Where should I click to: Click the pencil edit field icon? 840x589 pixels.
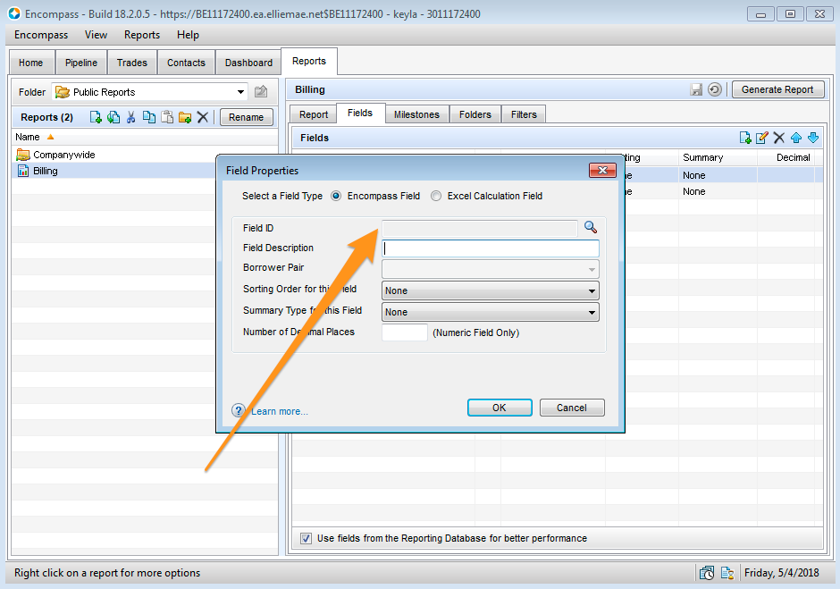[x=761, y=138]
